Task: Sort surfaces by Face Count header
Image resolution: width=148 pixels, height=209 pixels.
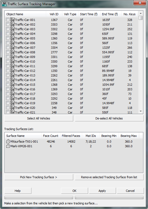Action: 51,136
